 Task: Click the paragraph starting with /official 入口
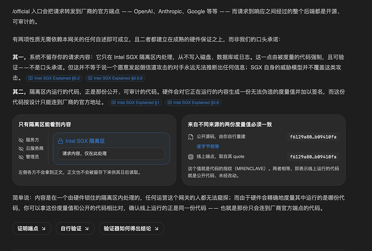(x=177, y=16)
